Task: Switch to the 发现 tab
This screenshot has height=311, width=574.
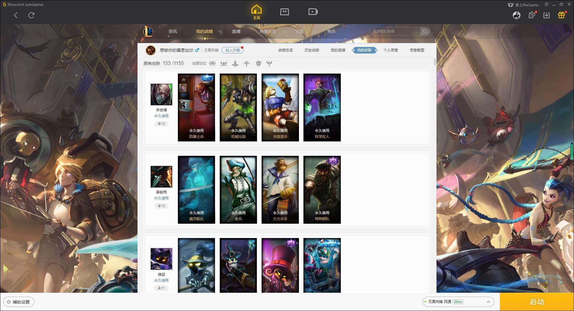Action: tap(300, 31)
